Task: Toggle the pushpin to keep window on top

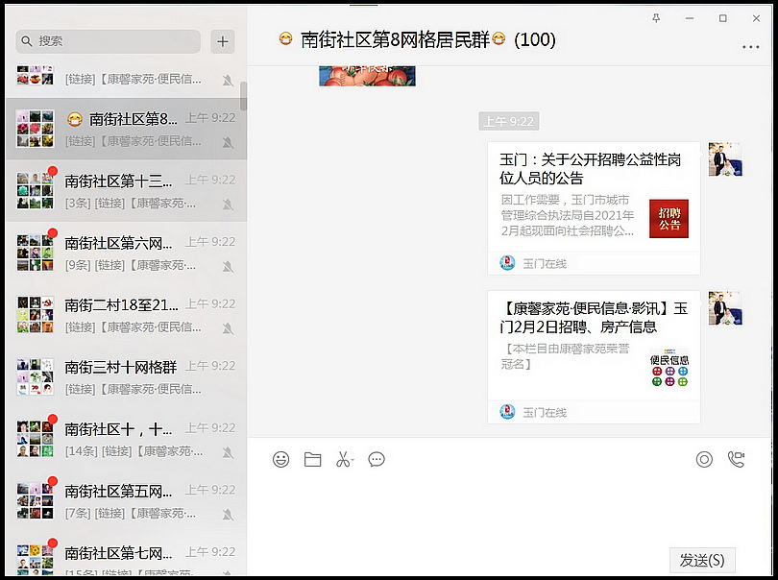Action: tap(657, 18)
